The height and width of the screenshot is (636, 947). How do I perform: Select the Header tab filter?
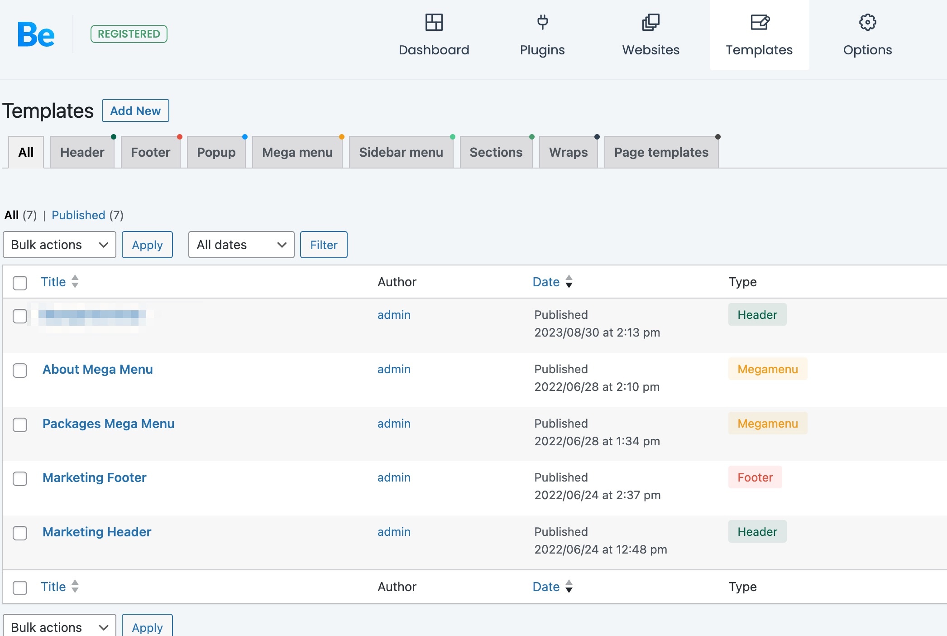point(81,152)
